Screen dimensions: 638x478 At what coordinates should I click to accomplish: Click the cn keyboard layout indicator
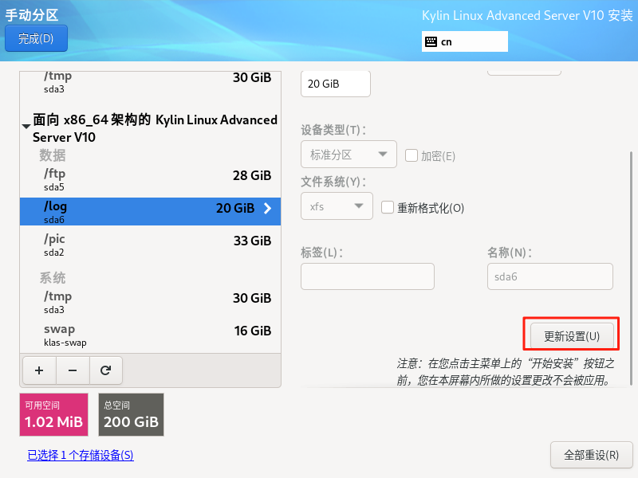tap(465, 41)
